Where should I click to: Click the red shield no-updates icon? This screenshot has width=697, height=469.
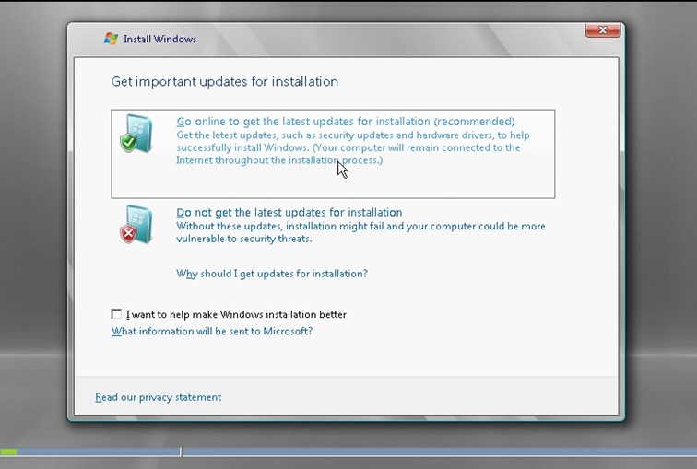pos(135,225)
